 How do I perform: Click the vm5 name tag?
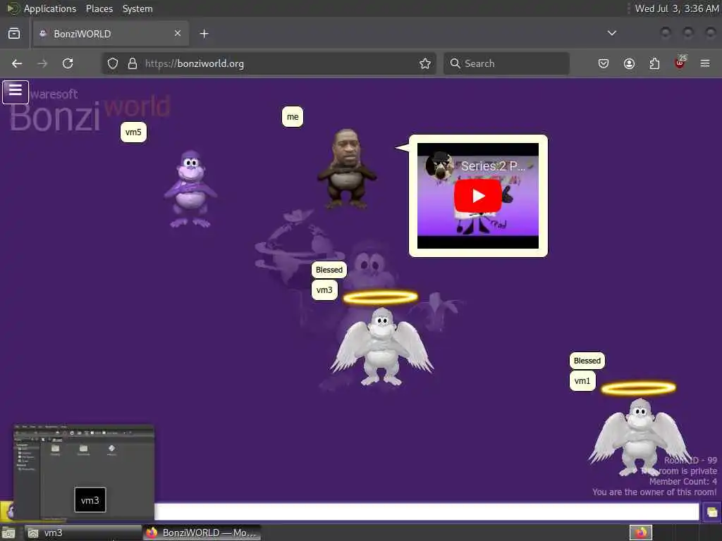click(133, 132)
